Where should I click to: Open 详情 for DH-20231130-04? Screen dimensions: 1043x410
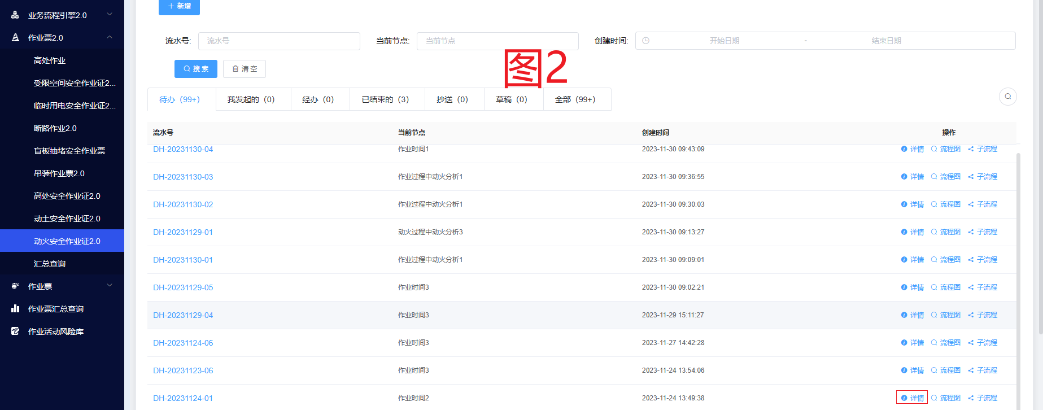[x=913, y=149]
